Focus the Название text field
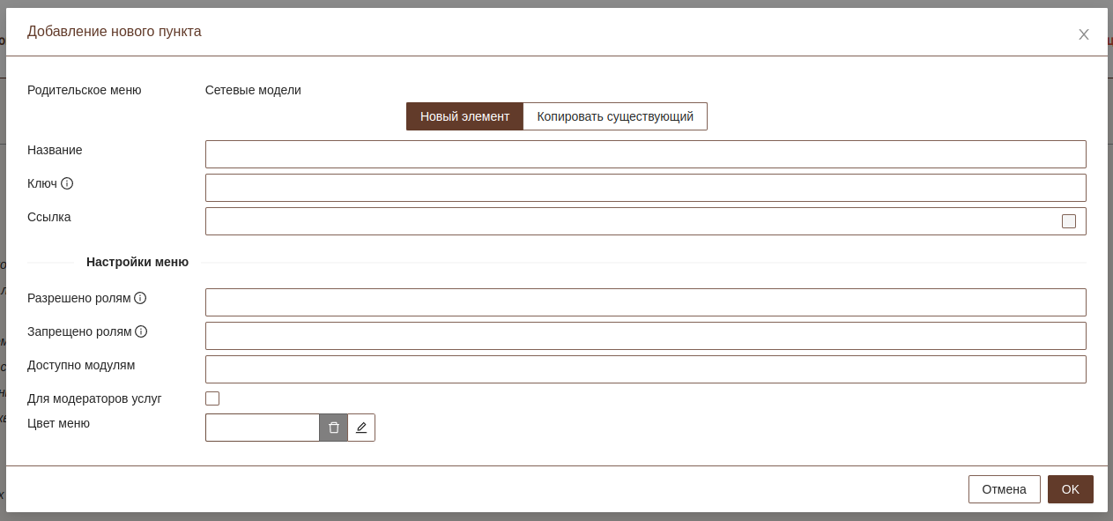 click(x=645, y=154)
